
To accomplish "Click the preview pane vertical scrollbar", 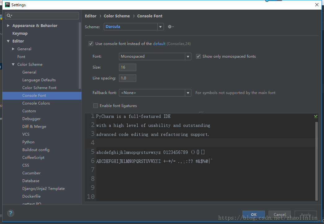I will coord(317,161).
